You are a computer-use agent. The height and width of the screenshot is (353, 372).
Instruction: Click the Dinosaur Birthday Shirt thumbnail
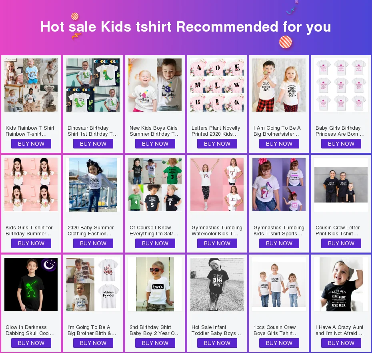coord(93,85)
